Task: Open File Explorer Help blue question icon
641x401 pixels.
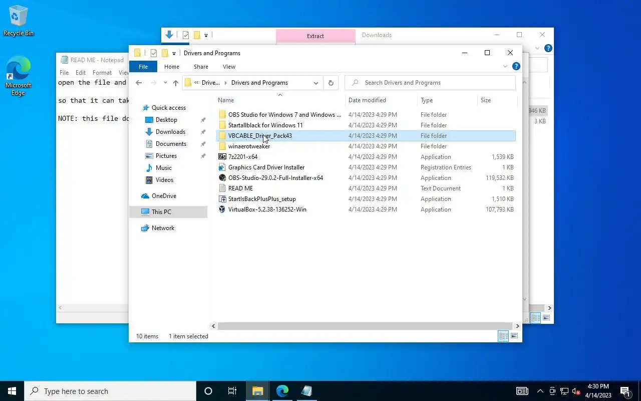Action: click(516, 66)
